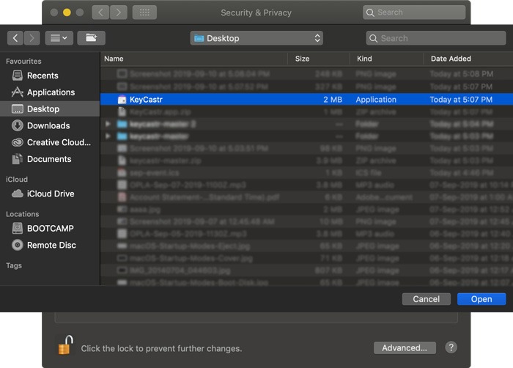Image resolution: width=513 pixels, height=368 pixels.
Task: Click the back arrow in the file dialog
Action: 15,38
